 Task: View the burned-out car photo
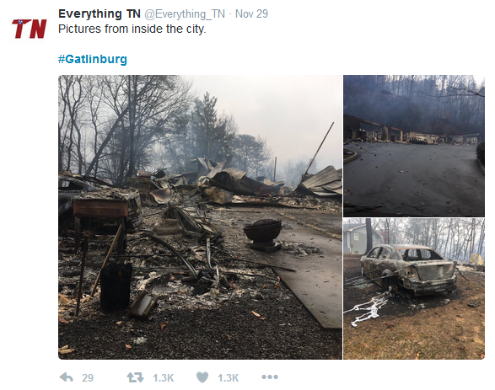(x=414, y=289)
